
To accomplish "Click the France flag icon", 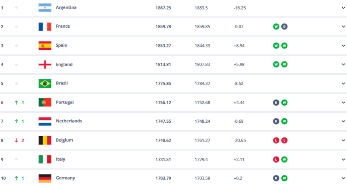I will [x=45, y=27].
